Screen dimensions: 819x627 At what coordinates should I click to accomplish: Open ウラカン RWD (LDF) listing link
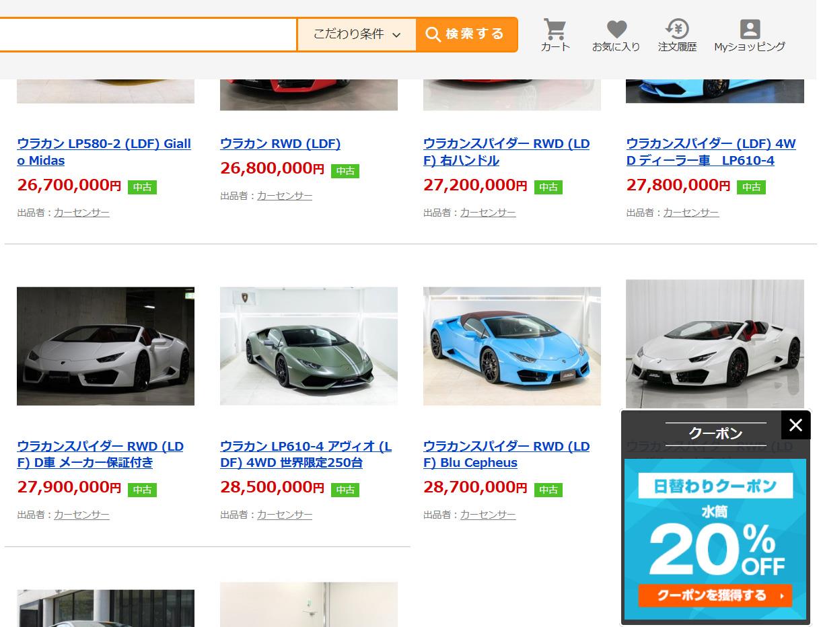coord(280,144)
